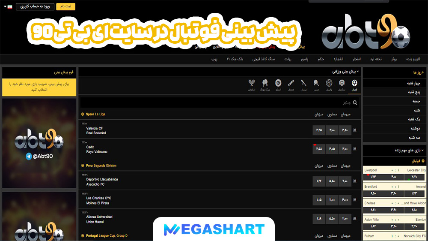Select the Squash (اسکواش) sport icon
The image size is (428, 241).
(x=252, y=85)
